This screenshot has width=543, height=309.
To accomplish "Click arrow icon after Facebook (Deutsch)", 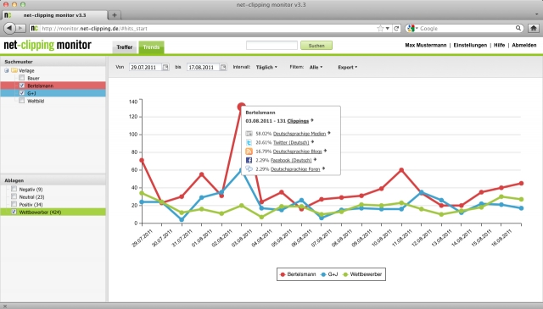I will coord(315,159).
